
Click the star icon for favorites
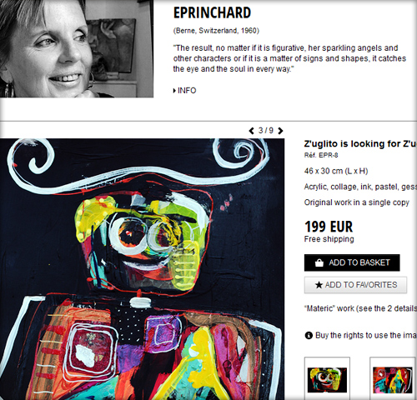[x=319, y=285]
